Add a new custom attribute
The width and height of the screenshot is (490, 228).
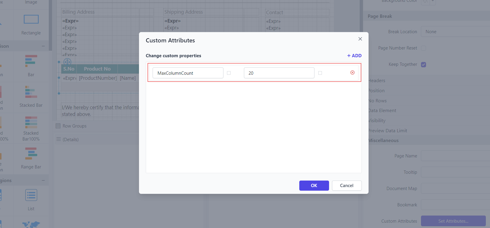click(354, 56)
